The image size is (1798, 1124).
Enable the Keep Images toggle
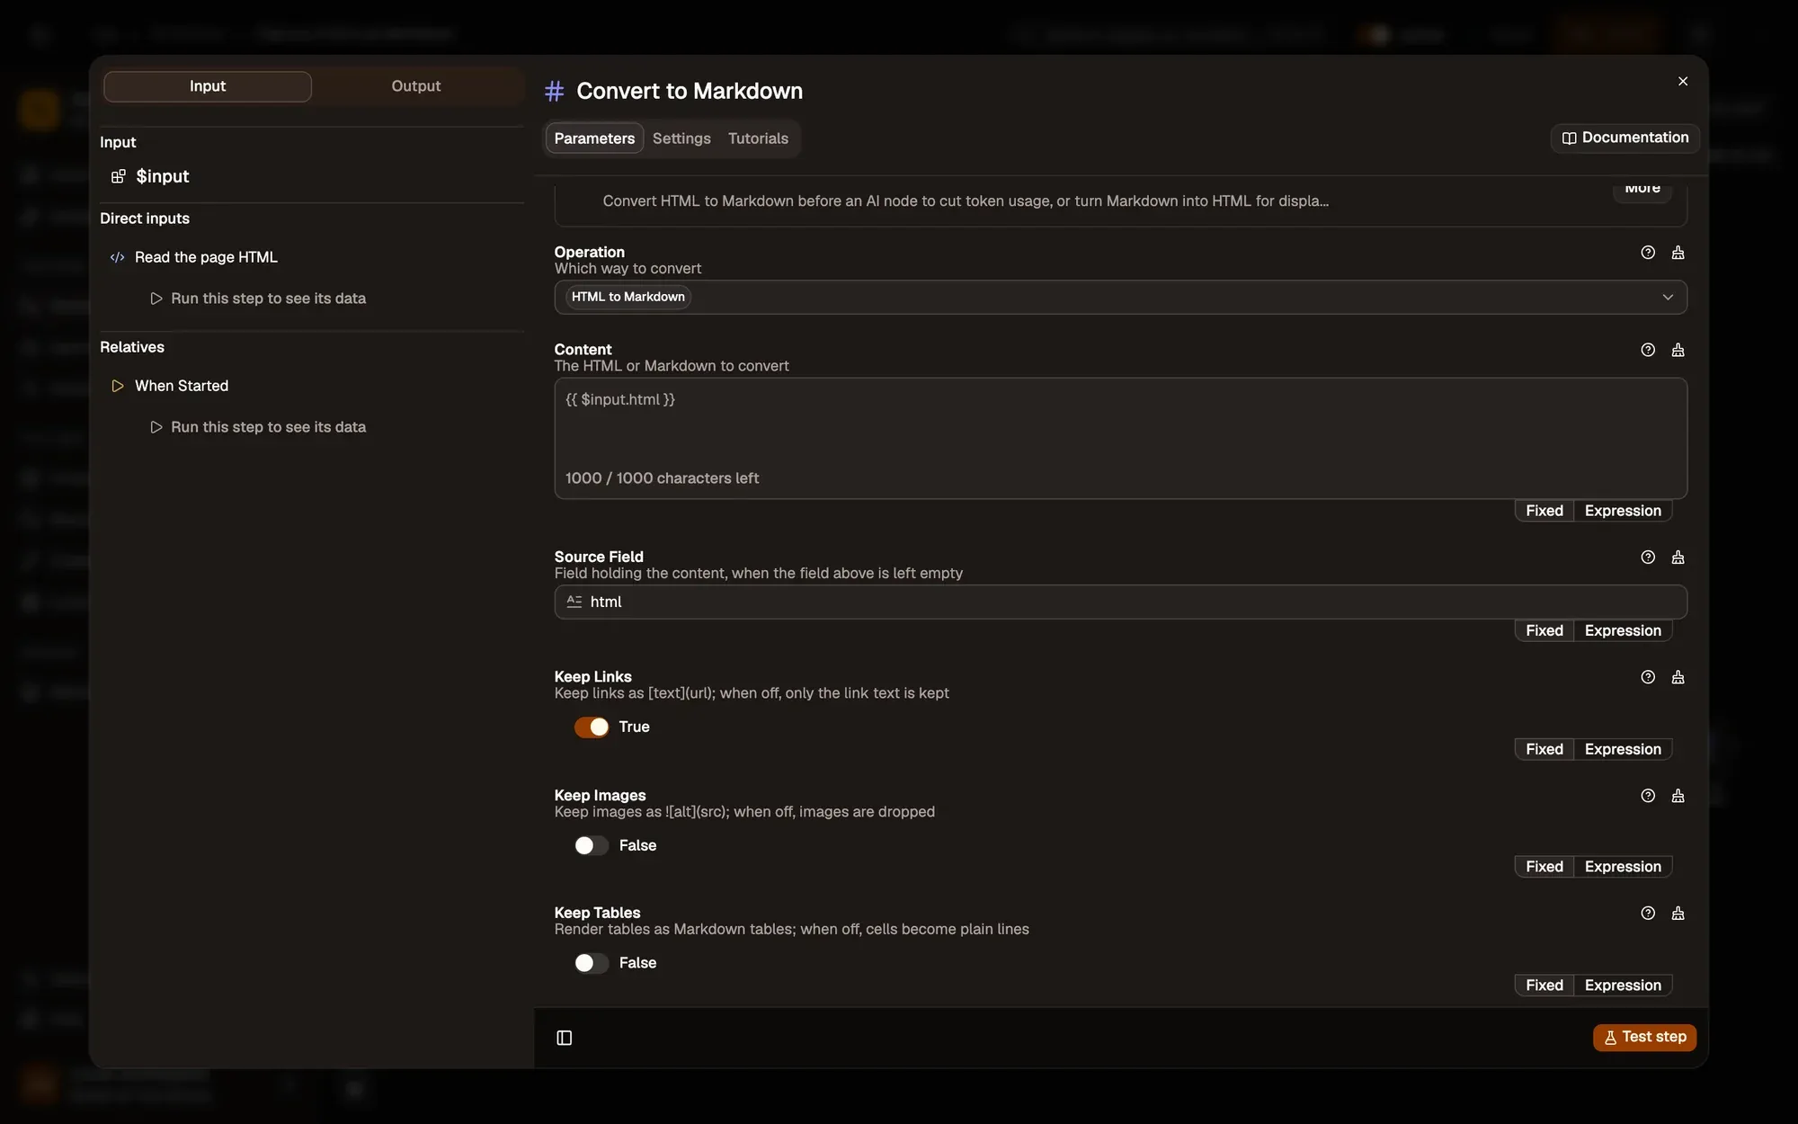(x=592, y=845)
